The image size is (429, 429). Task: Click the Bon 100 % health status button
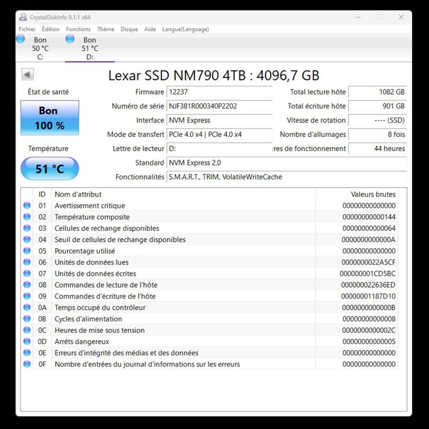tap(50, 118)
